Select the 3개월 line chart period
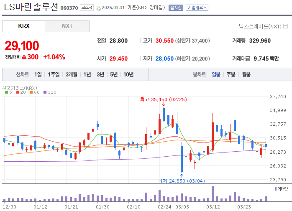 click(71, 75)
